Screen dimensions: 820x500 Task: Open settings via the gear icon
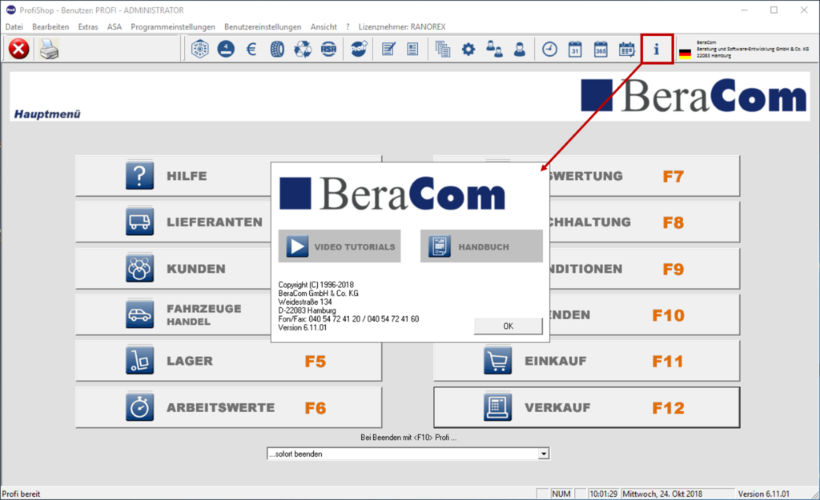468,49
